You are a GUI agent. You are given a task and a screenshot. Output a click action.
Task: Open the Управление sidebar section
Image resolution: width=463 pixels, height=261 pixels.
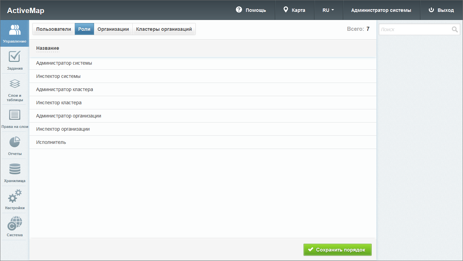[15, 33]
